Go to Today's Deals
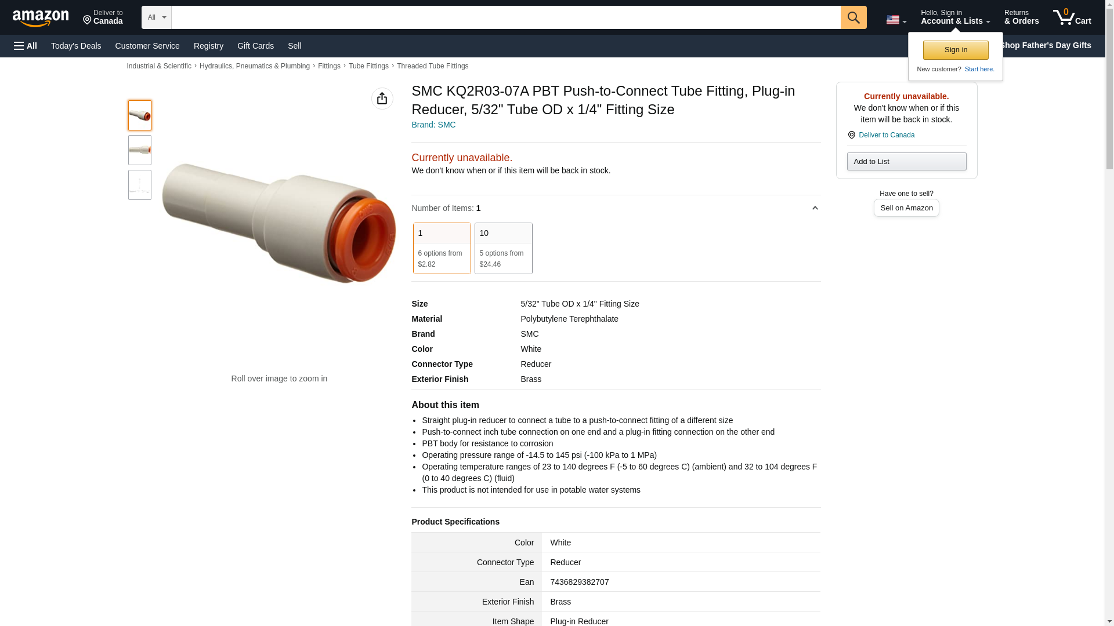 coord(76,46)
